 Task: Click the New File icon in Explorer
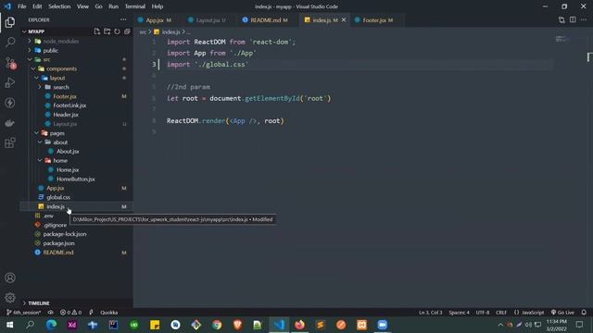point(97,31)
